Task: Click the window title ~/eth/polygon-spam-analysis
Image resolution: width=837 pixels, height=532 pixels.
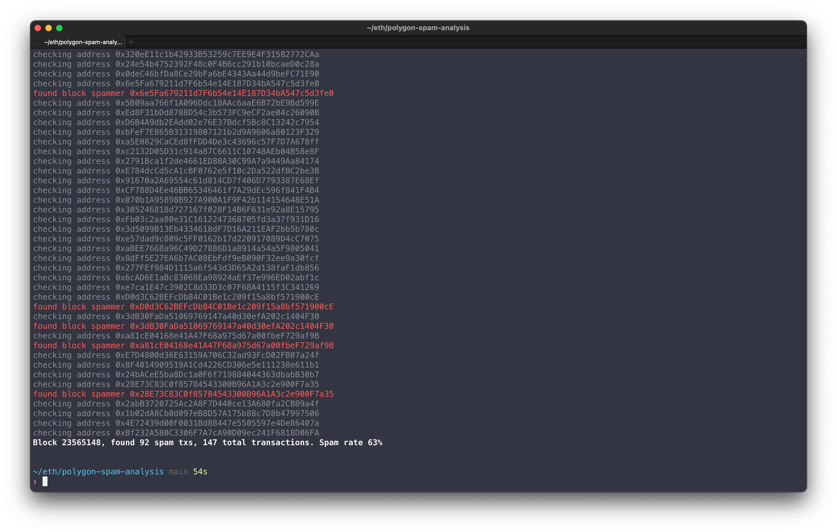Action: (418, 28)
